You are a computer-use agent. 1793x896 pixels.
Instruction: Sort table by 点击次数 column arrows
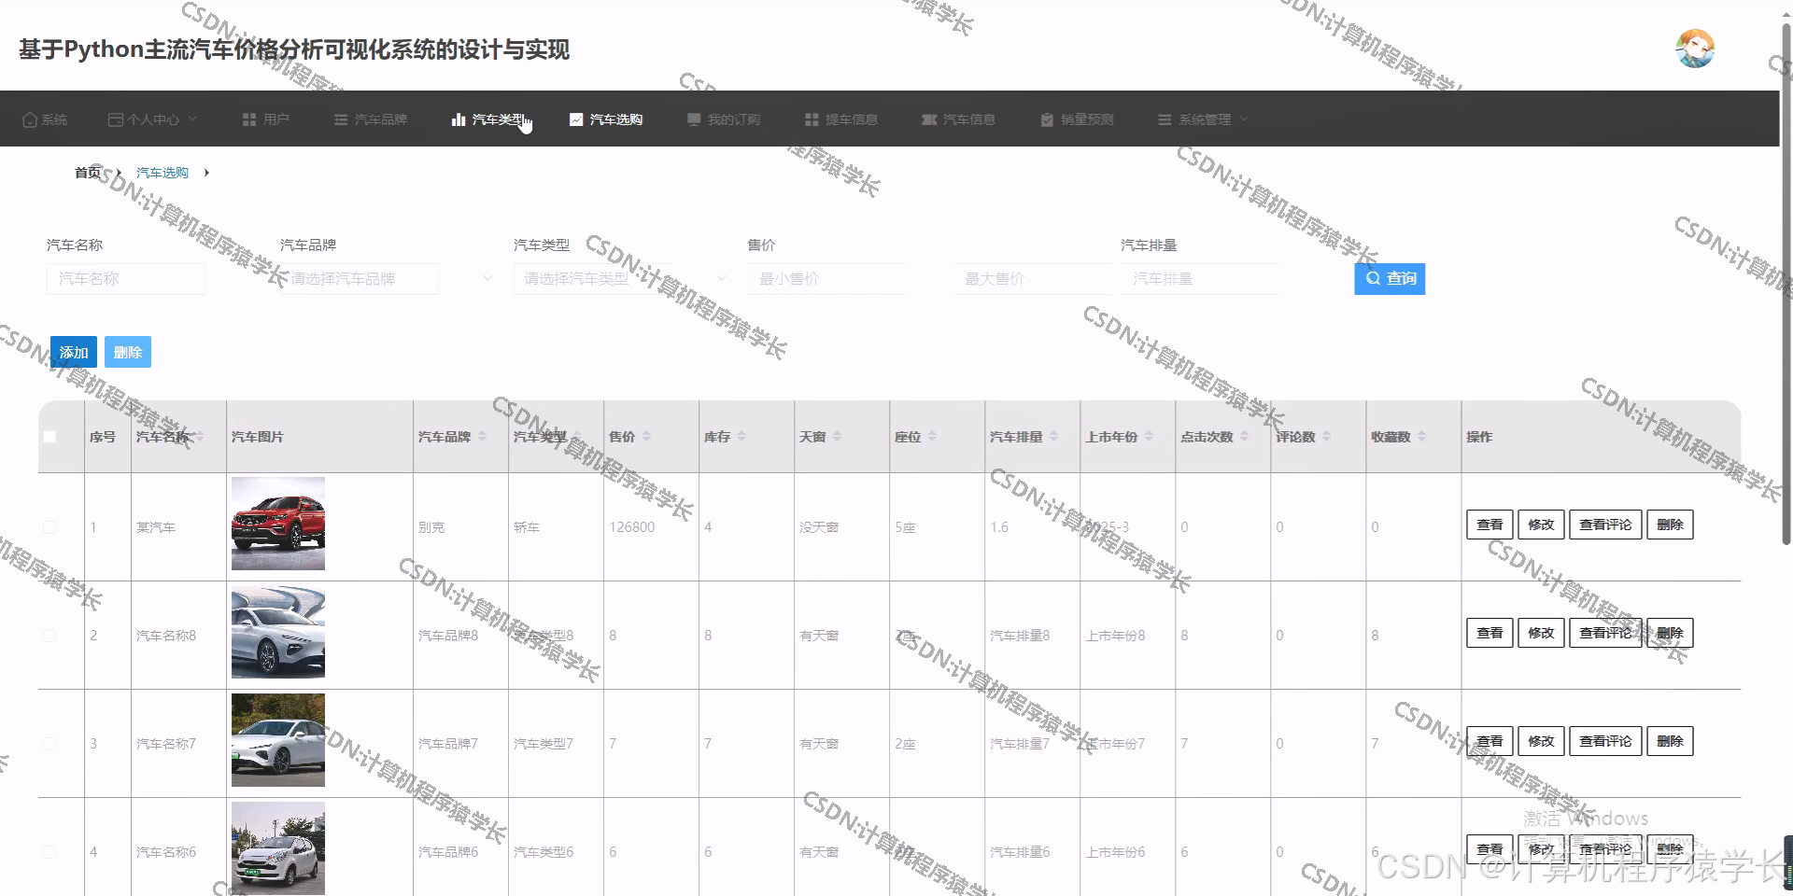[x=1244, y=436]
